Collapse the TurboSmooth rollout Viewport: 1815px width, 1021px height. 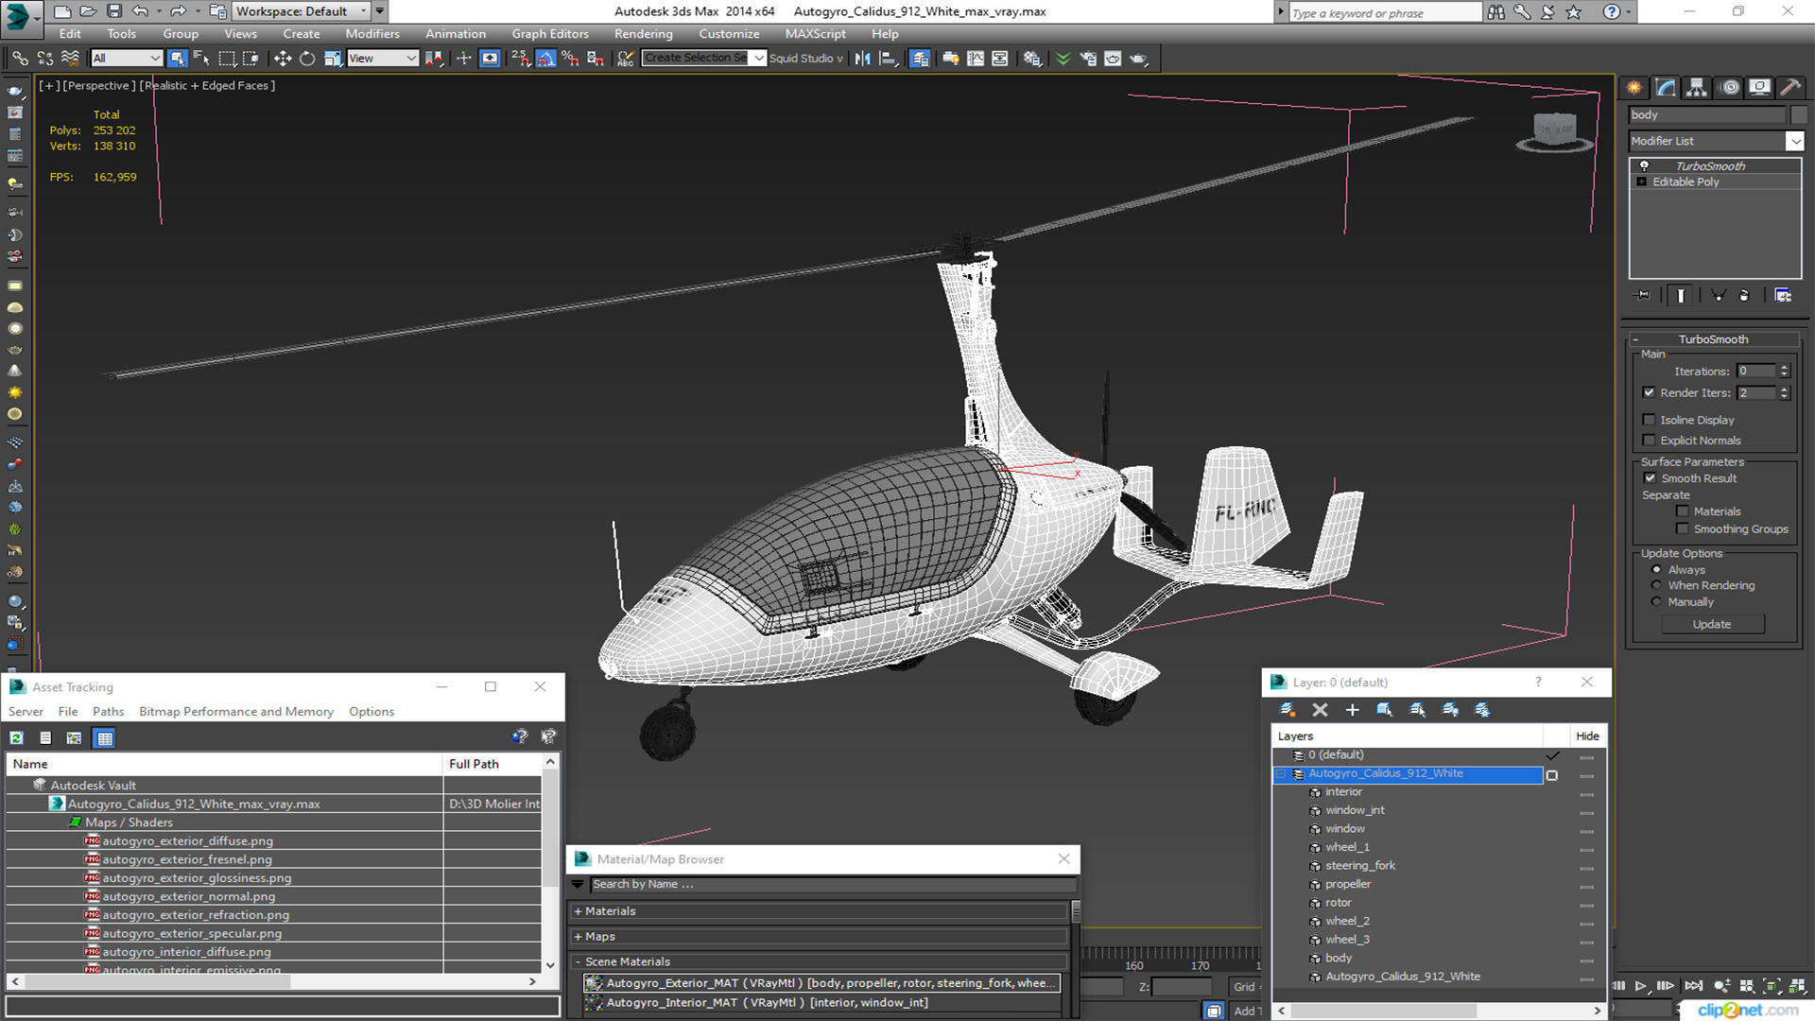[x=1635, y=339]
